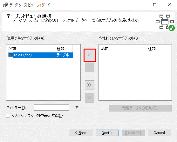Apply filter using the funnel icon
This screenshot has width=177, height=142.
pos(77,108)
